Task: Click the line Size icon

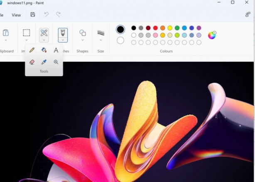Action: pyautogui.click(x=101, y=33)
